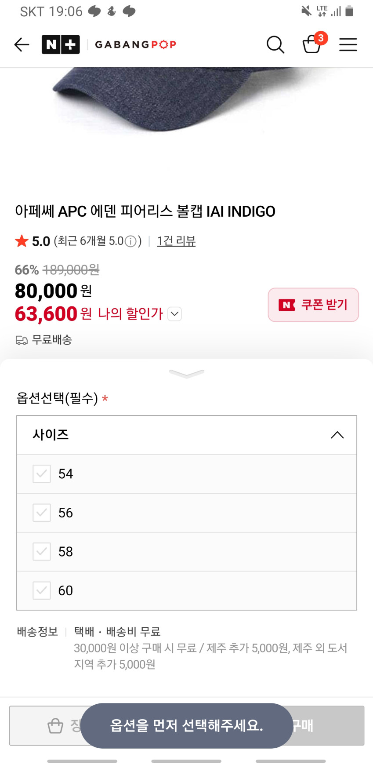
Task: Open the 1건 리뷰 link
Action: tap(176, 241)
